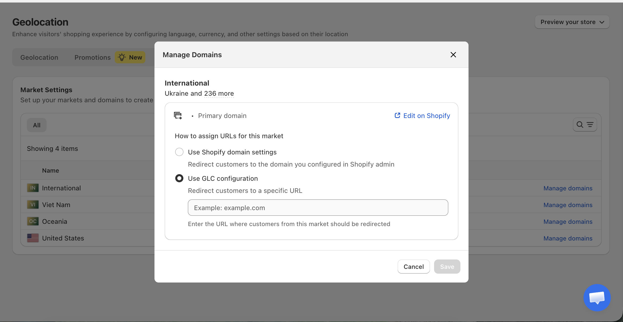Click the Viet Nam market row name
623x322 pixels.
(56, 205)
